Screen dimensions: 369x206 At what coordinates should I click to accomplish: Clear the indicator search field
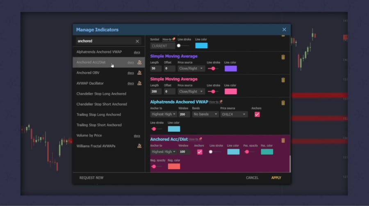click(137, 41)
